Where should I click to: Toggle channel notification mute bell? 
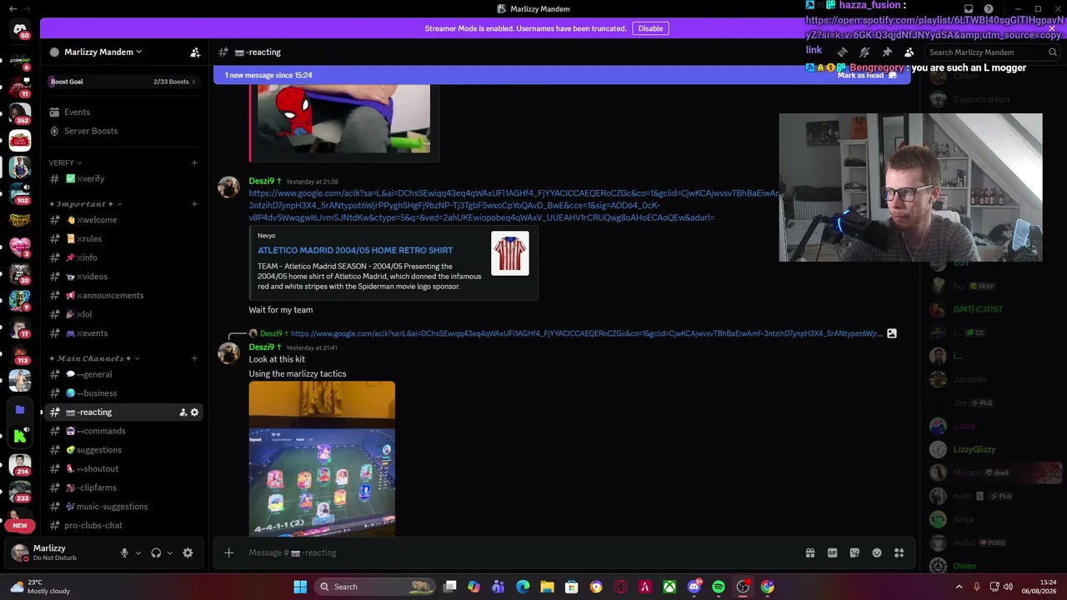click(864, 52)
